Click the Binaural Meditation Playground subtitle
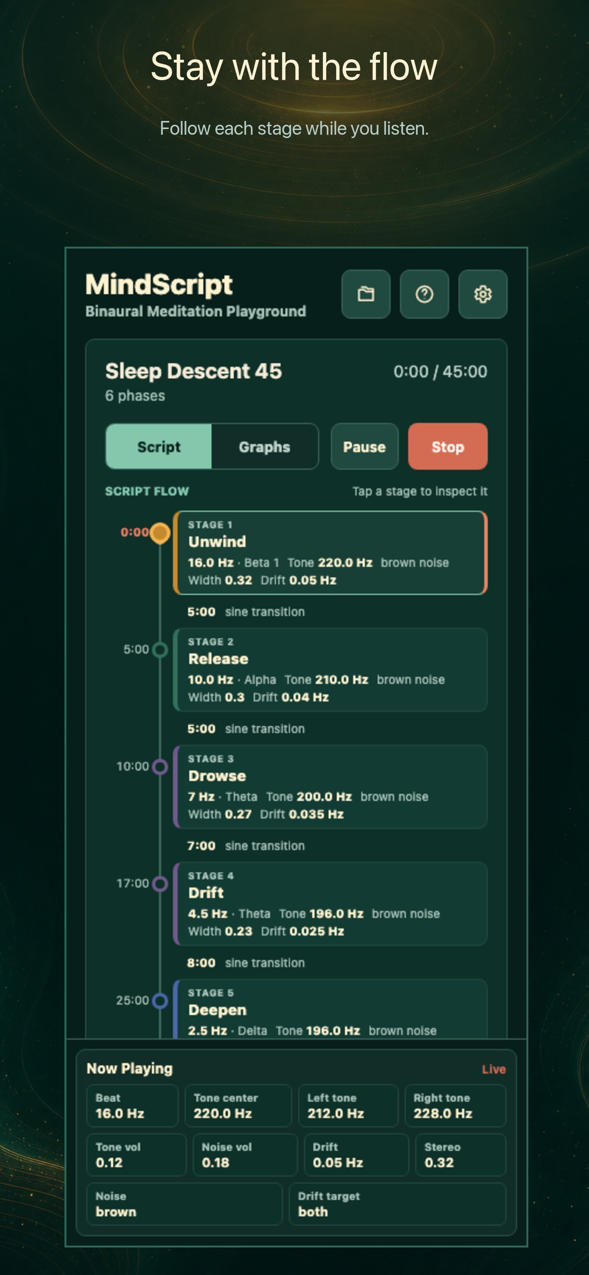 click(195, 311)
